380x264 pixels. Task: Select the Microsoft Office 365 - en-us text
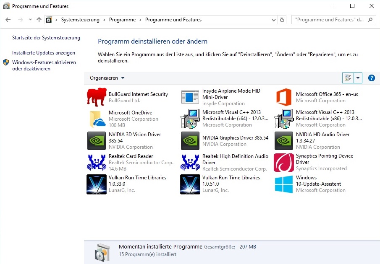coord(327,94)
